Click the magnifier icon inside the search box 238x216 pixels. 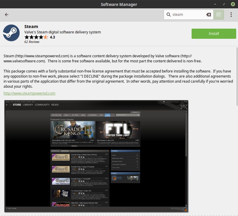pyautogui.click(x=168, y=14)
